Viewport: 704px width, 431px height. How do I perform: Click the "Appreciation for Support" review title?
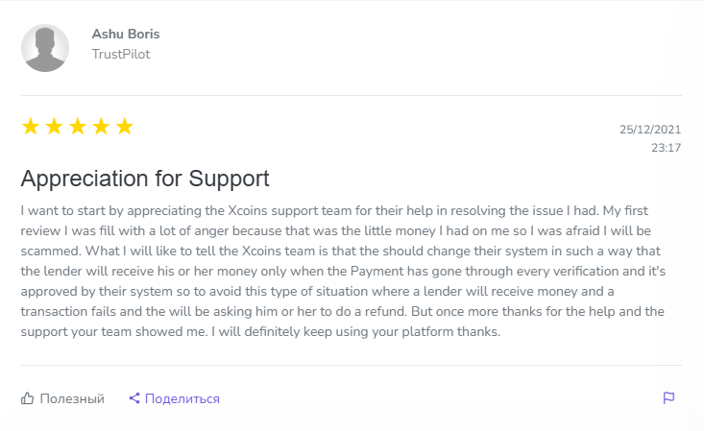click(x=145, y=179)
